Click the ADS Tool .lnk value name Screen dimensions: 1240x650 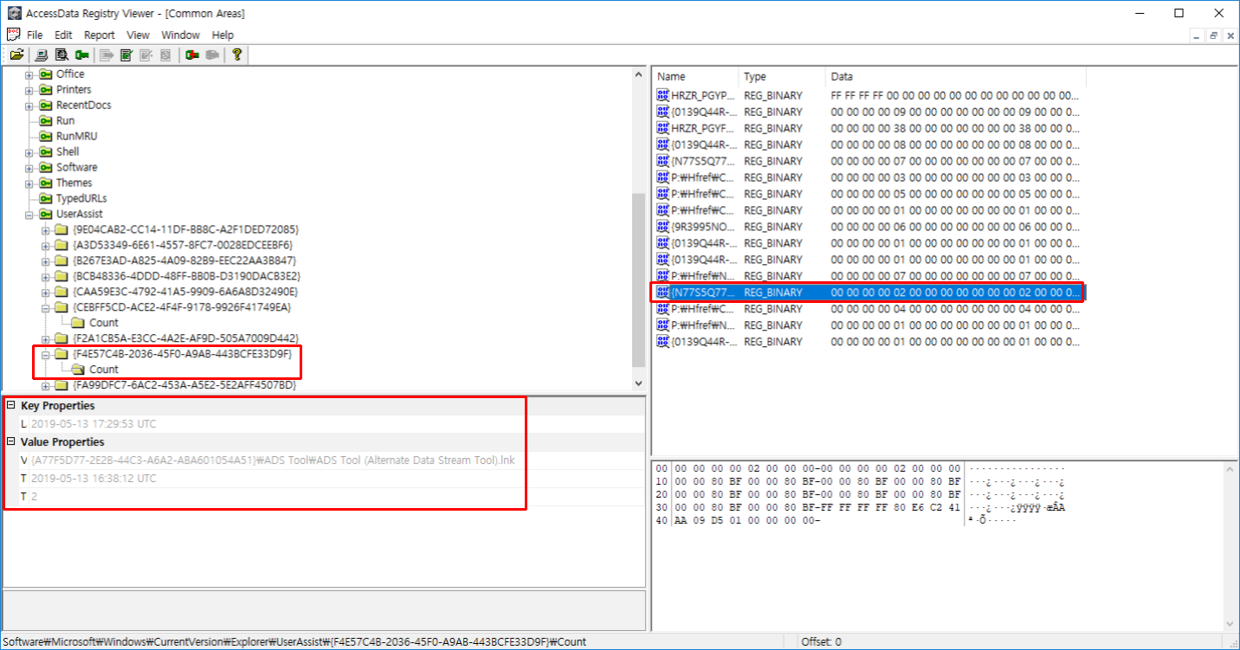pos(273,460)
